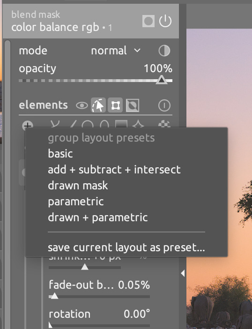Click the rotation slider value
The width and height of the screenshot is (252, 329).
[137, 314]
